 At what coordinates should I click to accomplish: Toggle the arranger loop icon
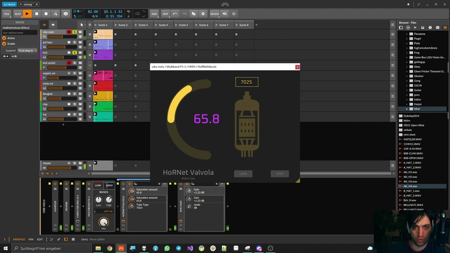[137, 14]
